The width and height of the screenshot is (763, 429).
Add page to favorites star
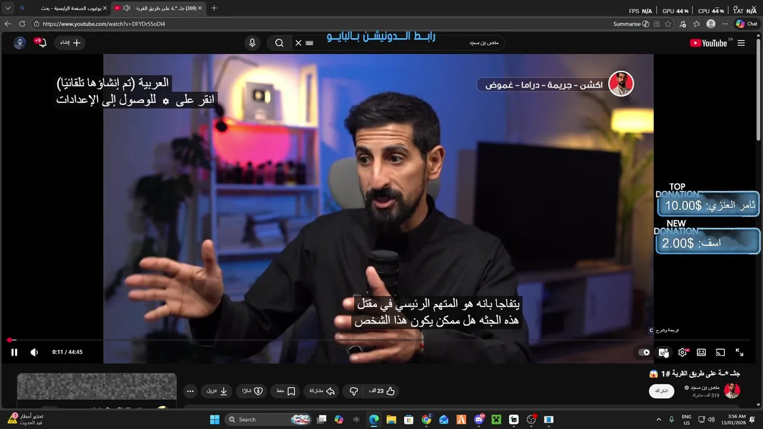click(x=668, y=24)
